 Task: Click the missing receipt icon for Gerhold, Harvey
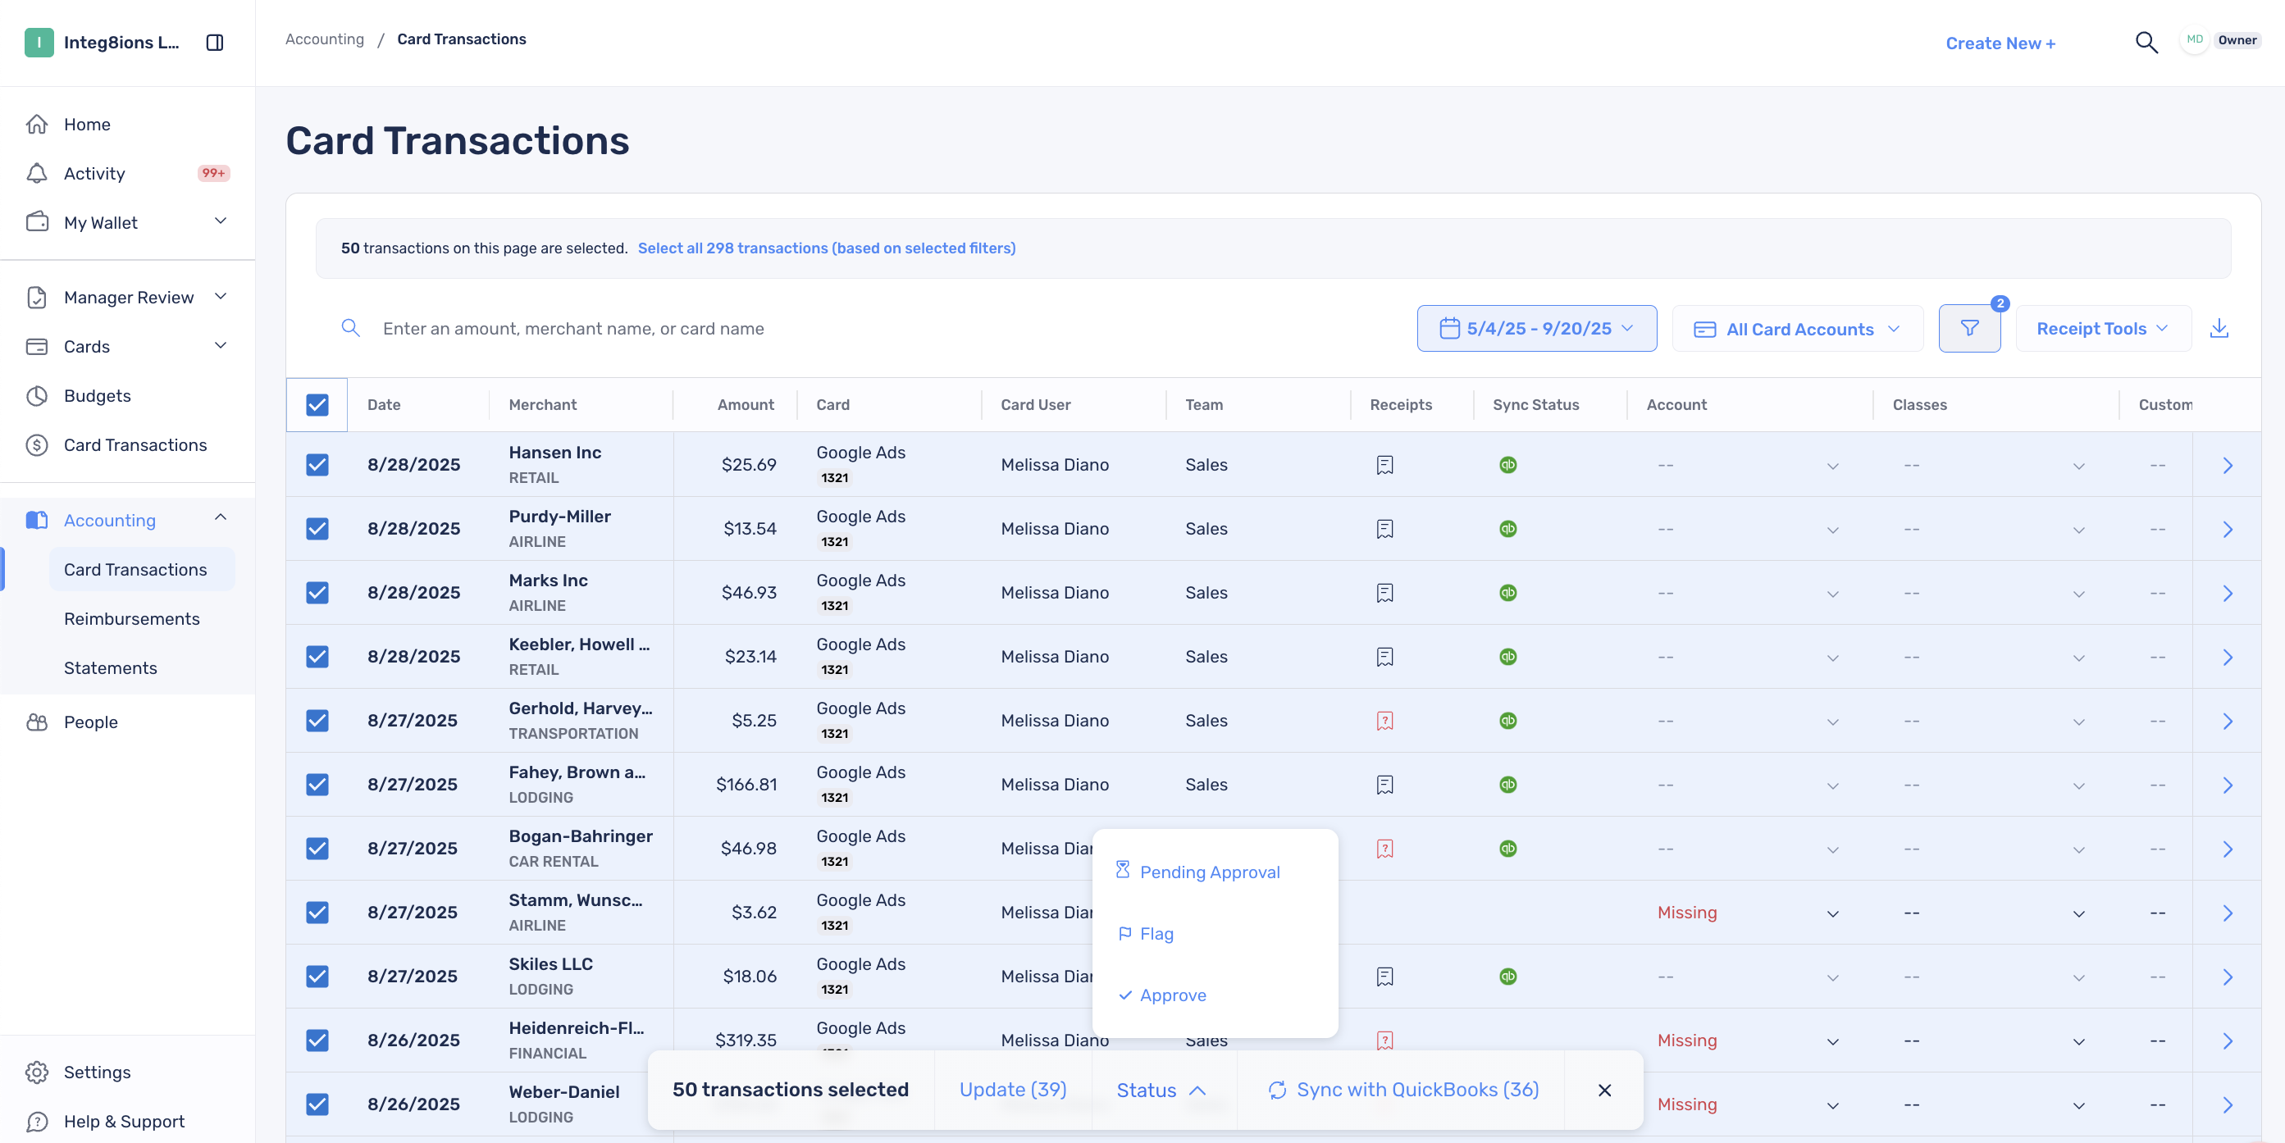click(x=1384, y=721)
